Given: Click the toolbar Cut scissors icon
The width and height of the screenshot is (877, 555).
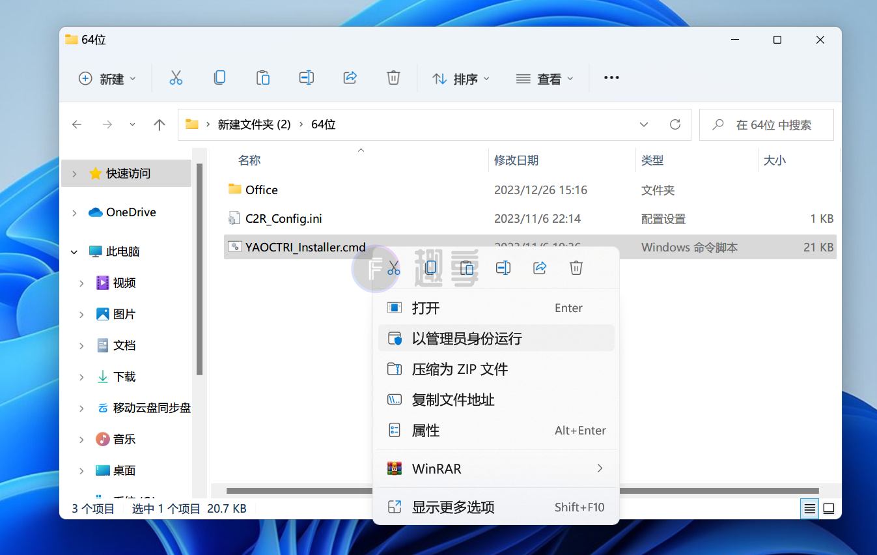Looking at the screenshot, I should (176, 78).
